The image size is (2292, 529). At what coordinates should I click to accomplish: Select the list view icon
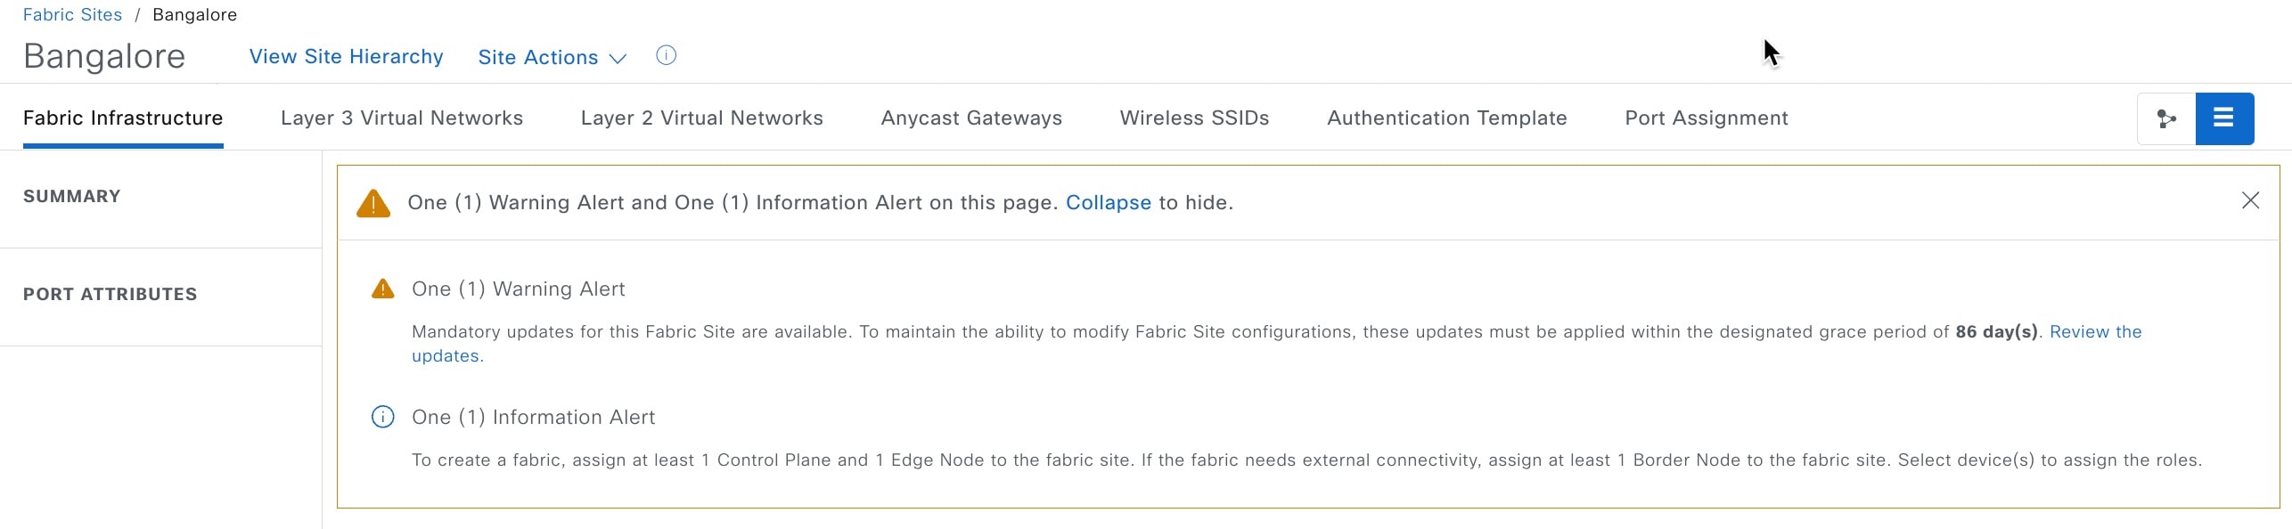pyautogui.click(x=2224, y=118)
